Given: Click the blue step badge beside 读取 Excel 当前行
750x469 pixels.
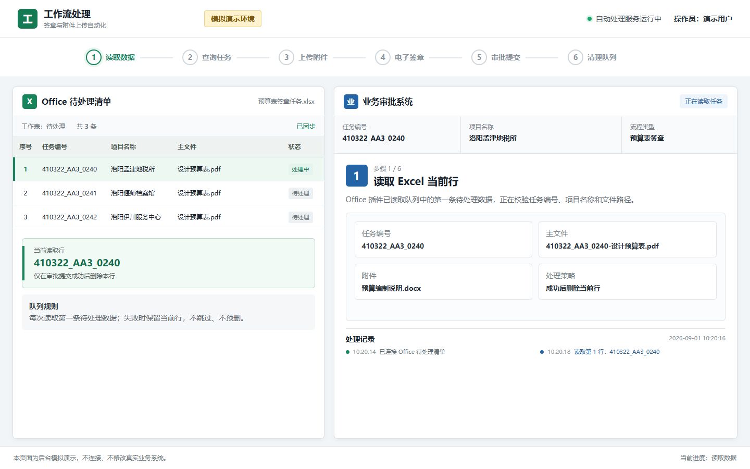Looking at the screenshot, I should pos(356,176).
